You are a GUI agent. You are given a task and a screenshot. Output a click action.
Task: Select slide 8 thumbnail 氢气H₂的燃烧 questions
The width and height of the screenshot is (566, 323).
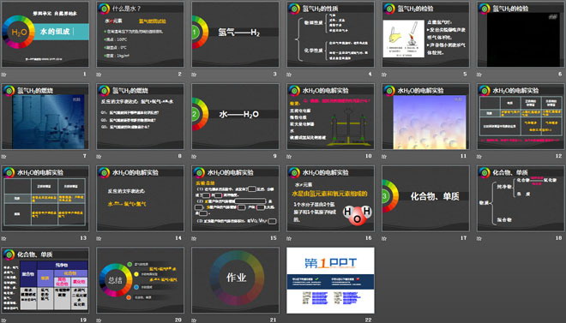click(x=140, y=117)
